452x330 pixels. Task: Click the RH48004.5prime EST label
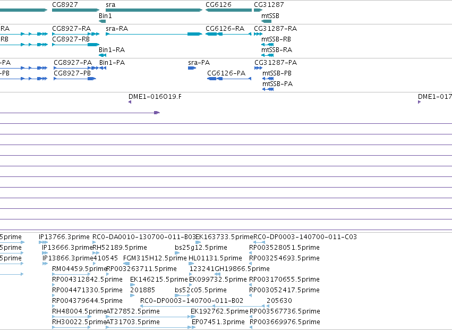79,311
